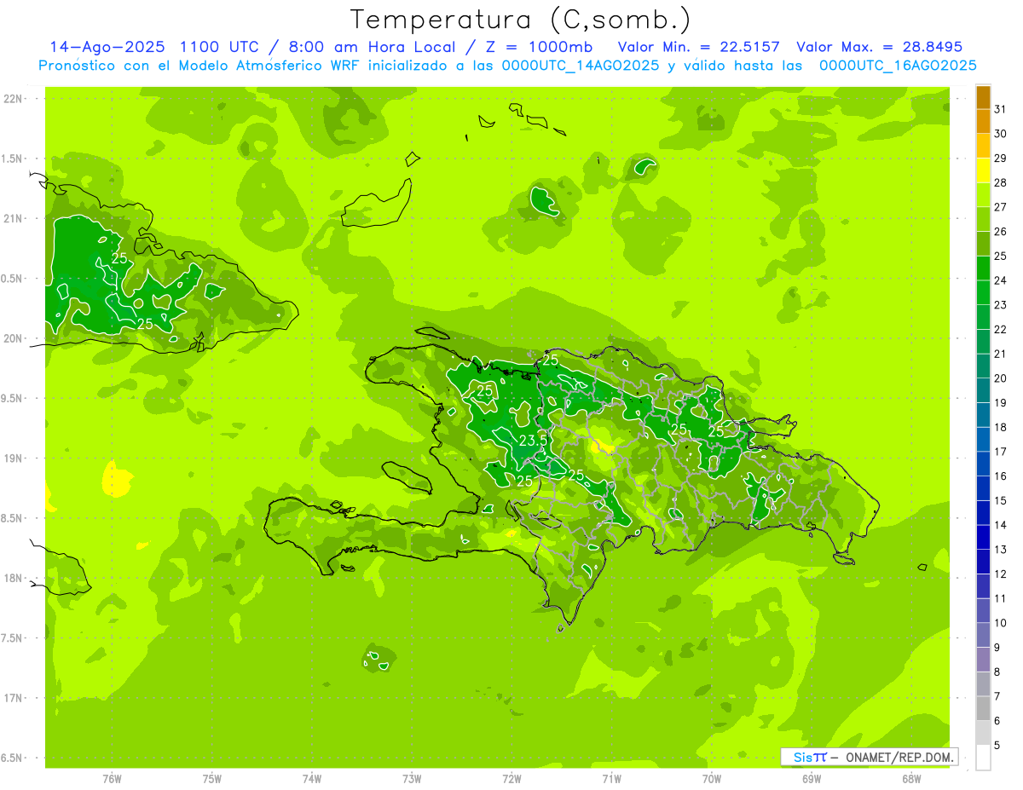Click the "17N" latitude axis label
Viewport: 1023px width, 790px height.
pyautogui.click(x=14, y=698)
